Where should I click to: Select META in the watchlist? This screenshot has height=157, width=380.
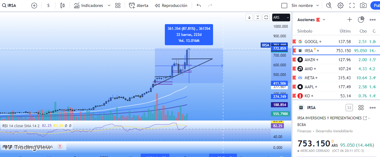[336, 78]
